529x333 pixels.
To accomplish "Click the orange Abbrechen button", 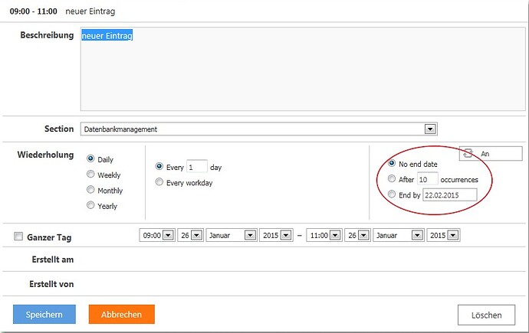I will 121,314.
